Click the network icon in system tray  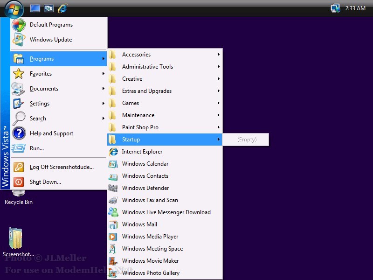point(335,8)
